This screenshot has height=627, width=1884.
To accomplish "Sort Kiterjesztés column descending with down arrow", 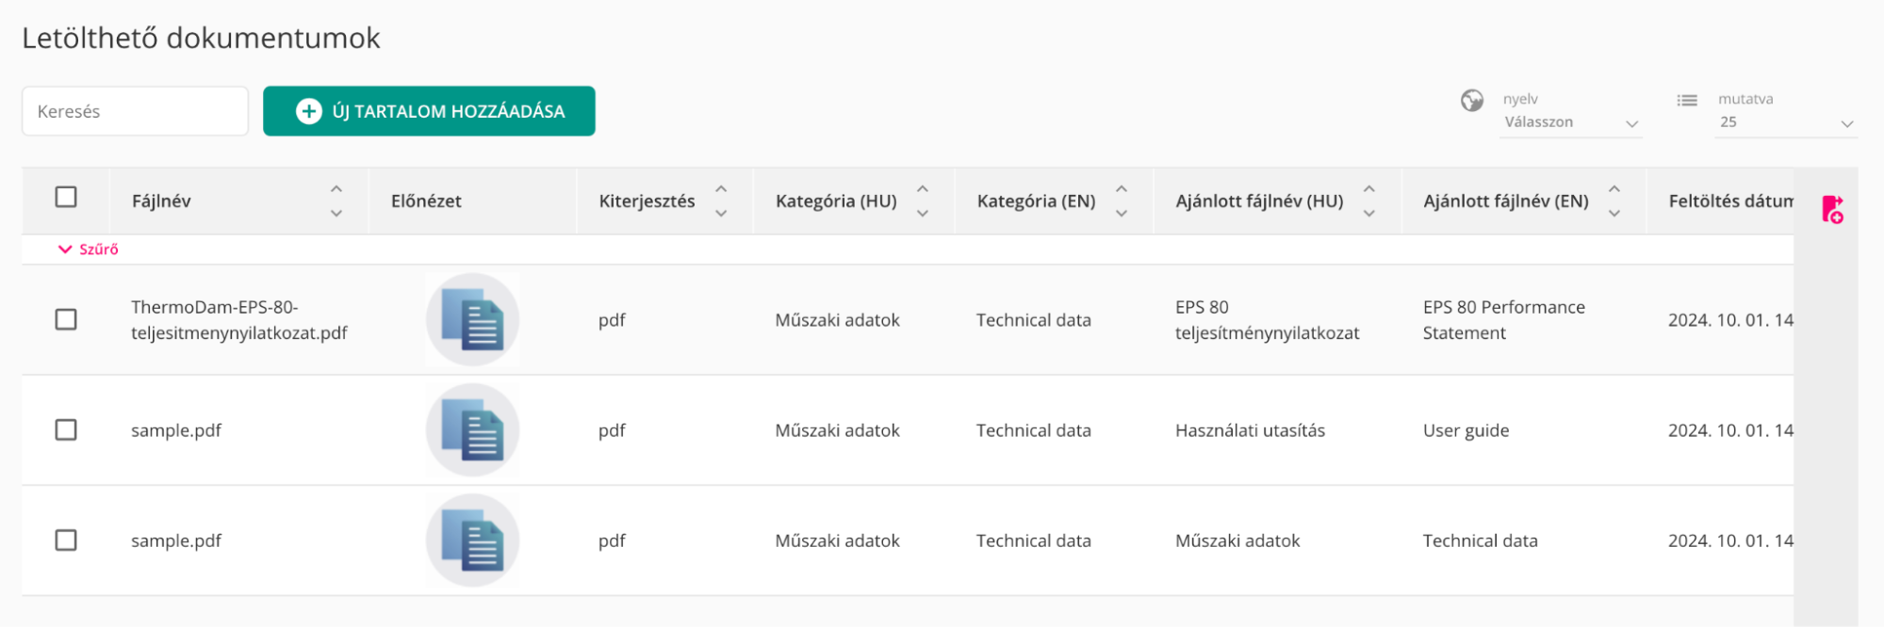I will click(x=721, y=214).
